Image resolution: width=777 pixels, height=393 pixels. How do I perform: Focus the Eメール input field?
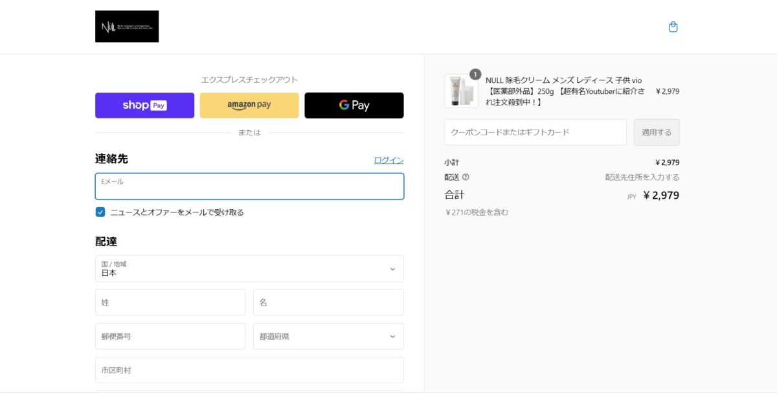click(249, 186)
